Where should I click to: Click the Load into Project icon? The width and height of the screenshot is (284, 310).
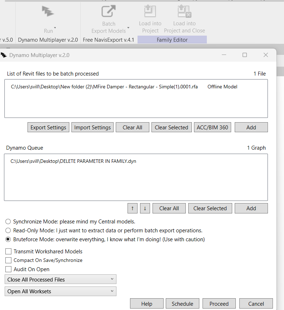[150, 11]
